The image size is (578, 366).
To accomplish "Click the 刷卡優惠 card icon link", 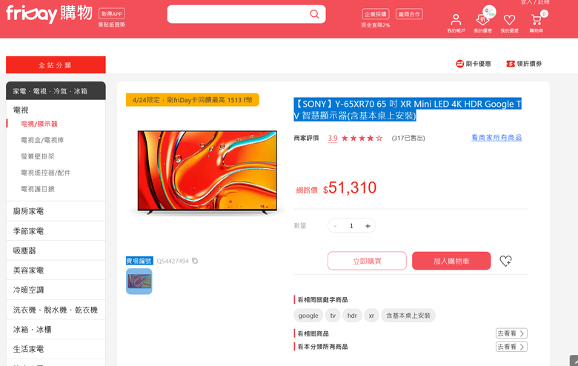I will (474, 64).
